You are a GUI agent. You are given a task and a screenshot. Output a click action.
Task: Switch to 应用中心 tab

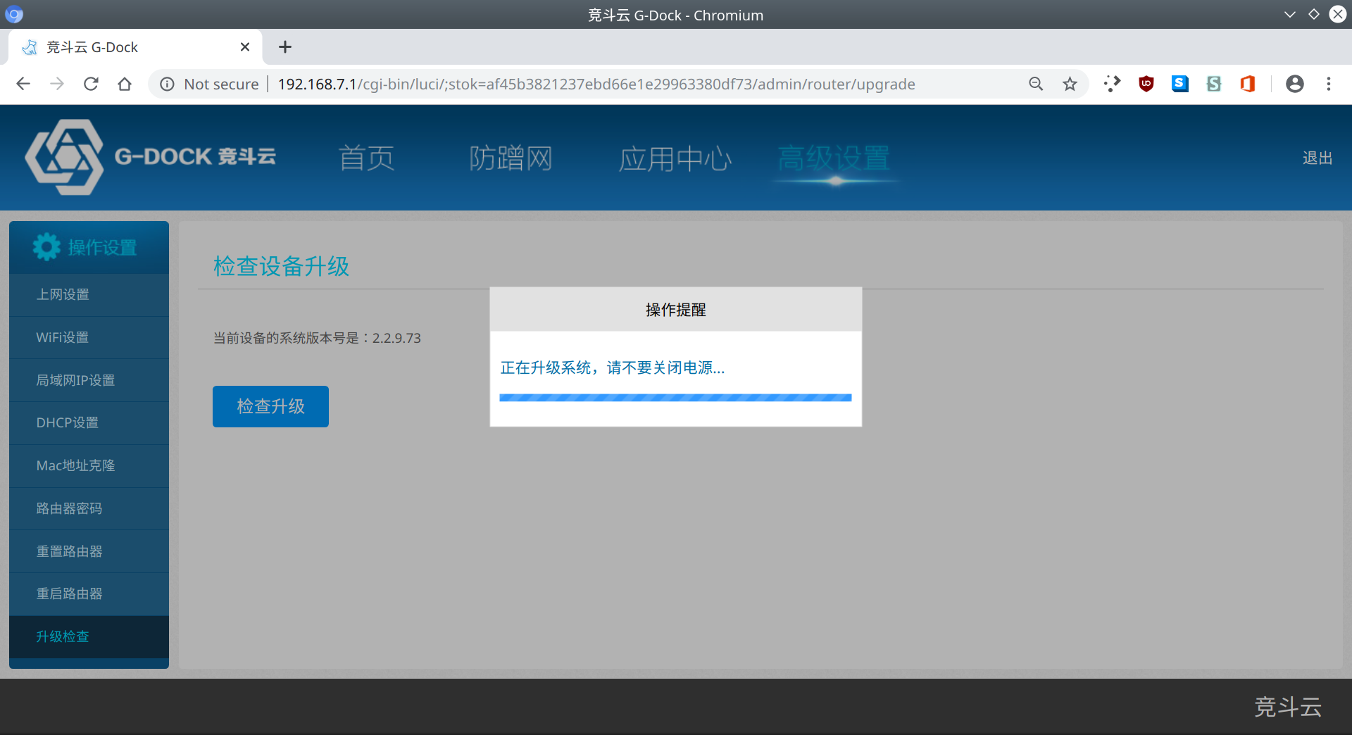coord(675,158)
